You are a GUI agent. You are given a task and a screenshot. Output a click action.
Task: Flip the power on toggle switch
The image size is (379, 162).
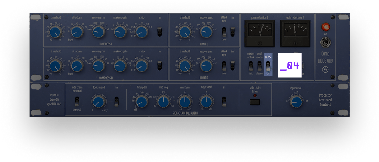tap(325, 42)
